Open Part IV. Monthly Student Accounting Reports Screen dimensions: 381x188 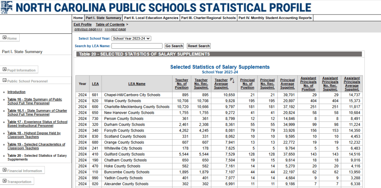275,18
